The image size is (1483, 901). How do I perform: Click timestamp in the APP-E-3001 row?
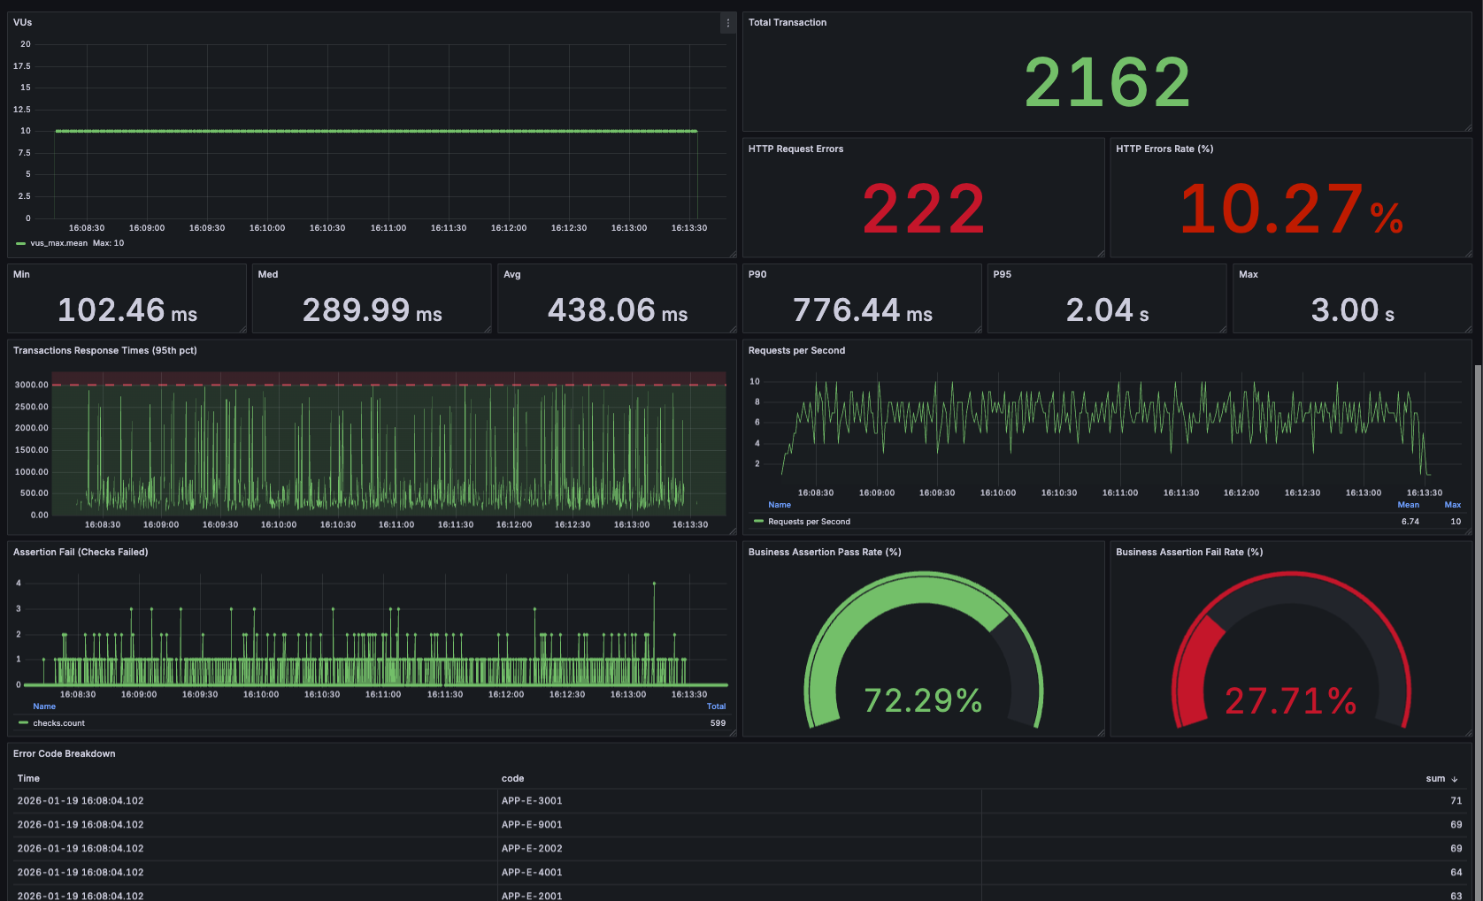(81, 801)
